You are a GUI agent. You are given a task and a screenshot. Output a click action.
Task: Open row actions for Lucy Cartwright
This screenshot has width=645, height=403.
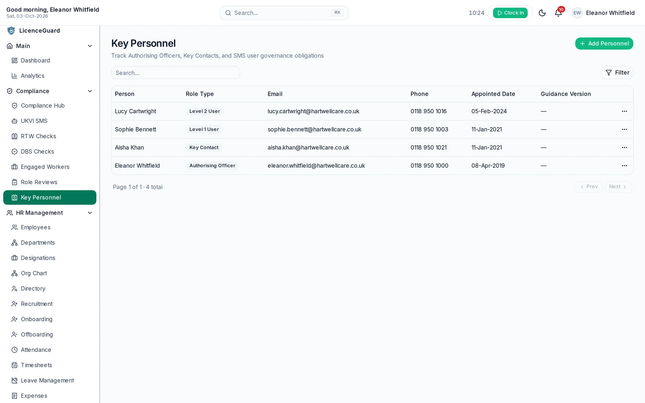624,111
